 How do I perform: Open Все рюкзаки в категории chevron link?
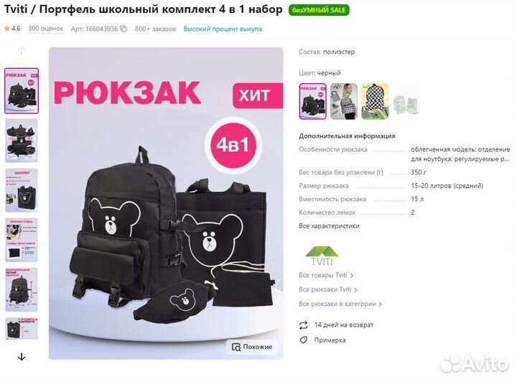tap(340, 304)
